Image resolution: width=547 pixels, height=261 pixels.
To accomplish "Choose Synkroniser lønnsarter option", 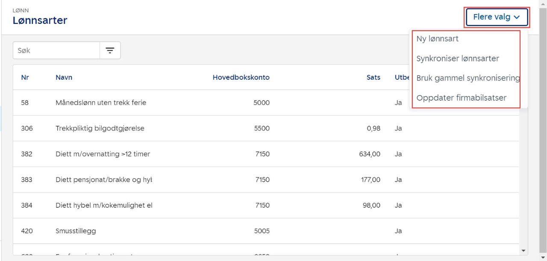I will 457,58.
